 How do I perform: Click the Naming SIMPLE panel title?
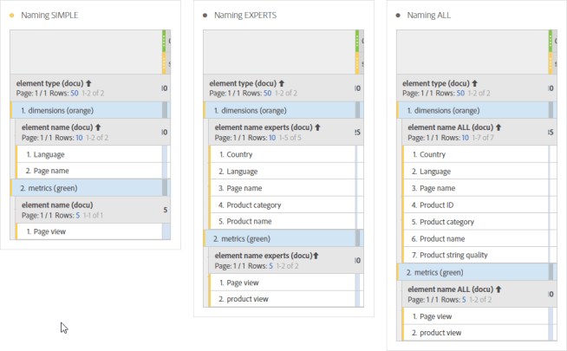(x=51, y=16)
